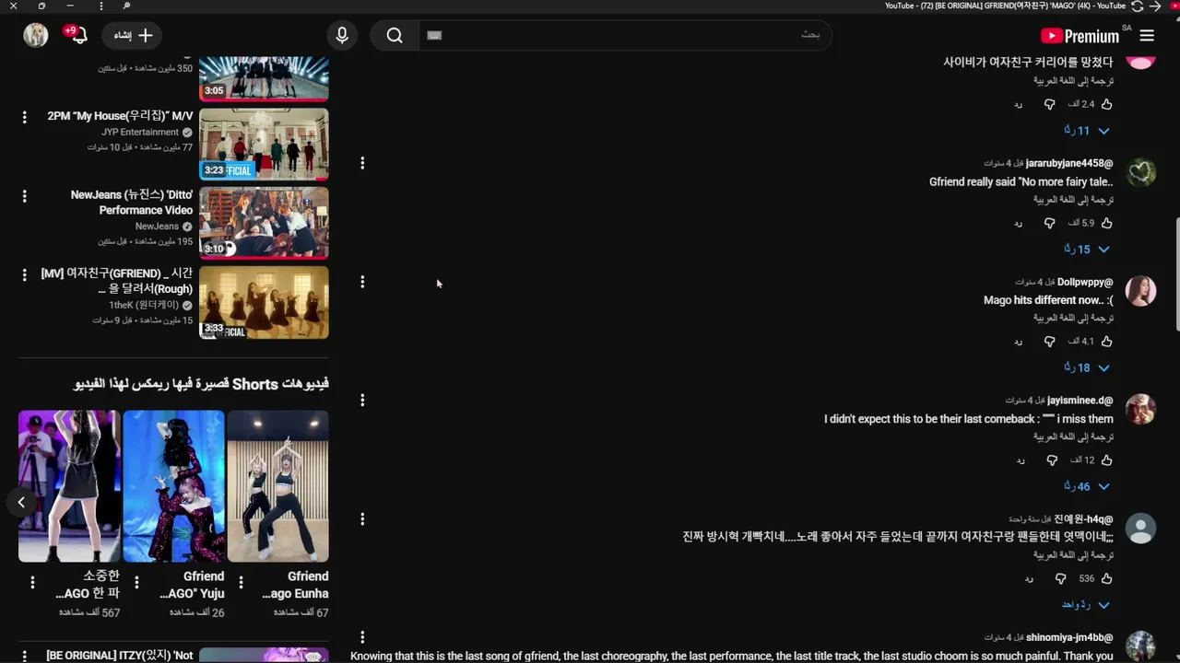Image resolution: width=1180 pixels, height=663 pixels.
Task: Click the YouTube Premium logo
Action: (1080, 36)
